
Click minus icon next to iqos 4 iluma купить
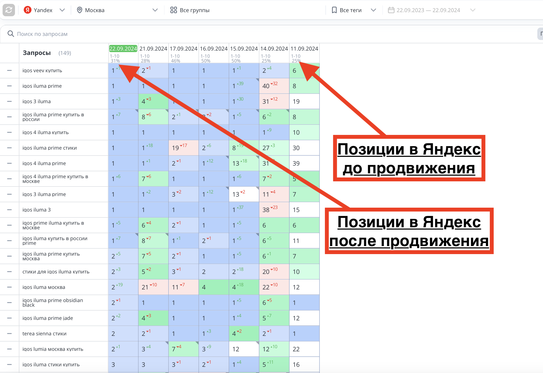[9, 132]
